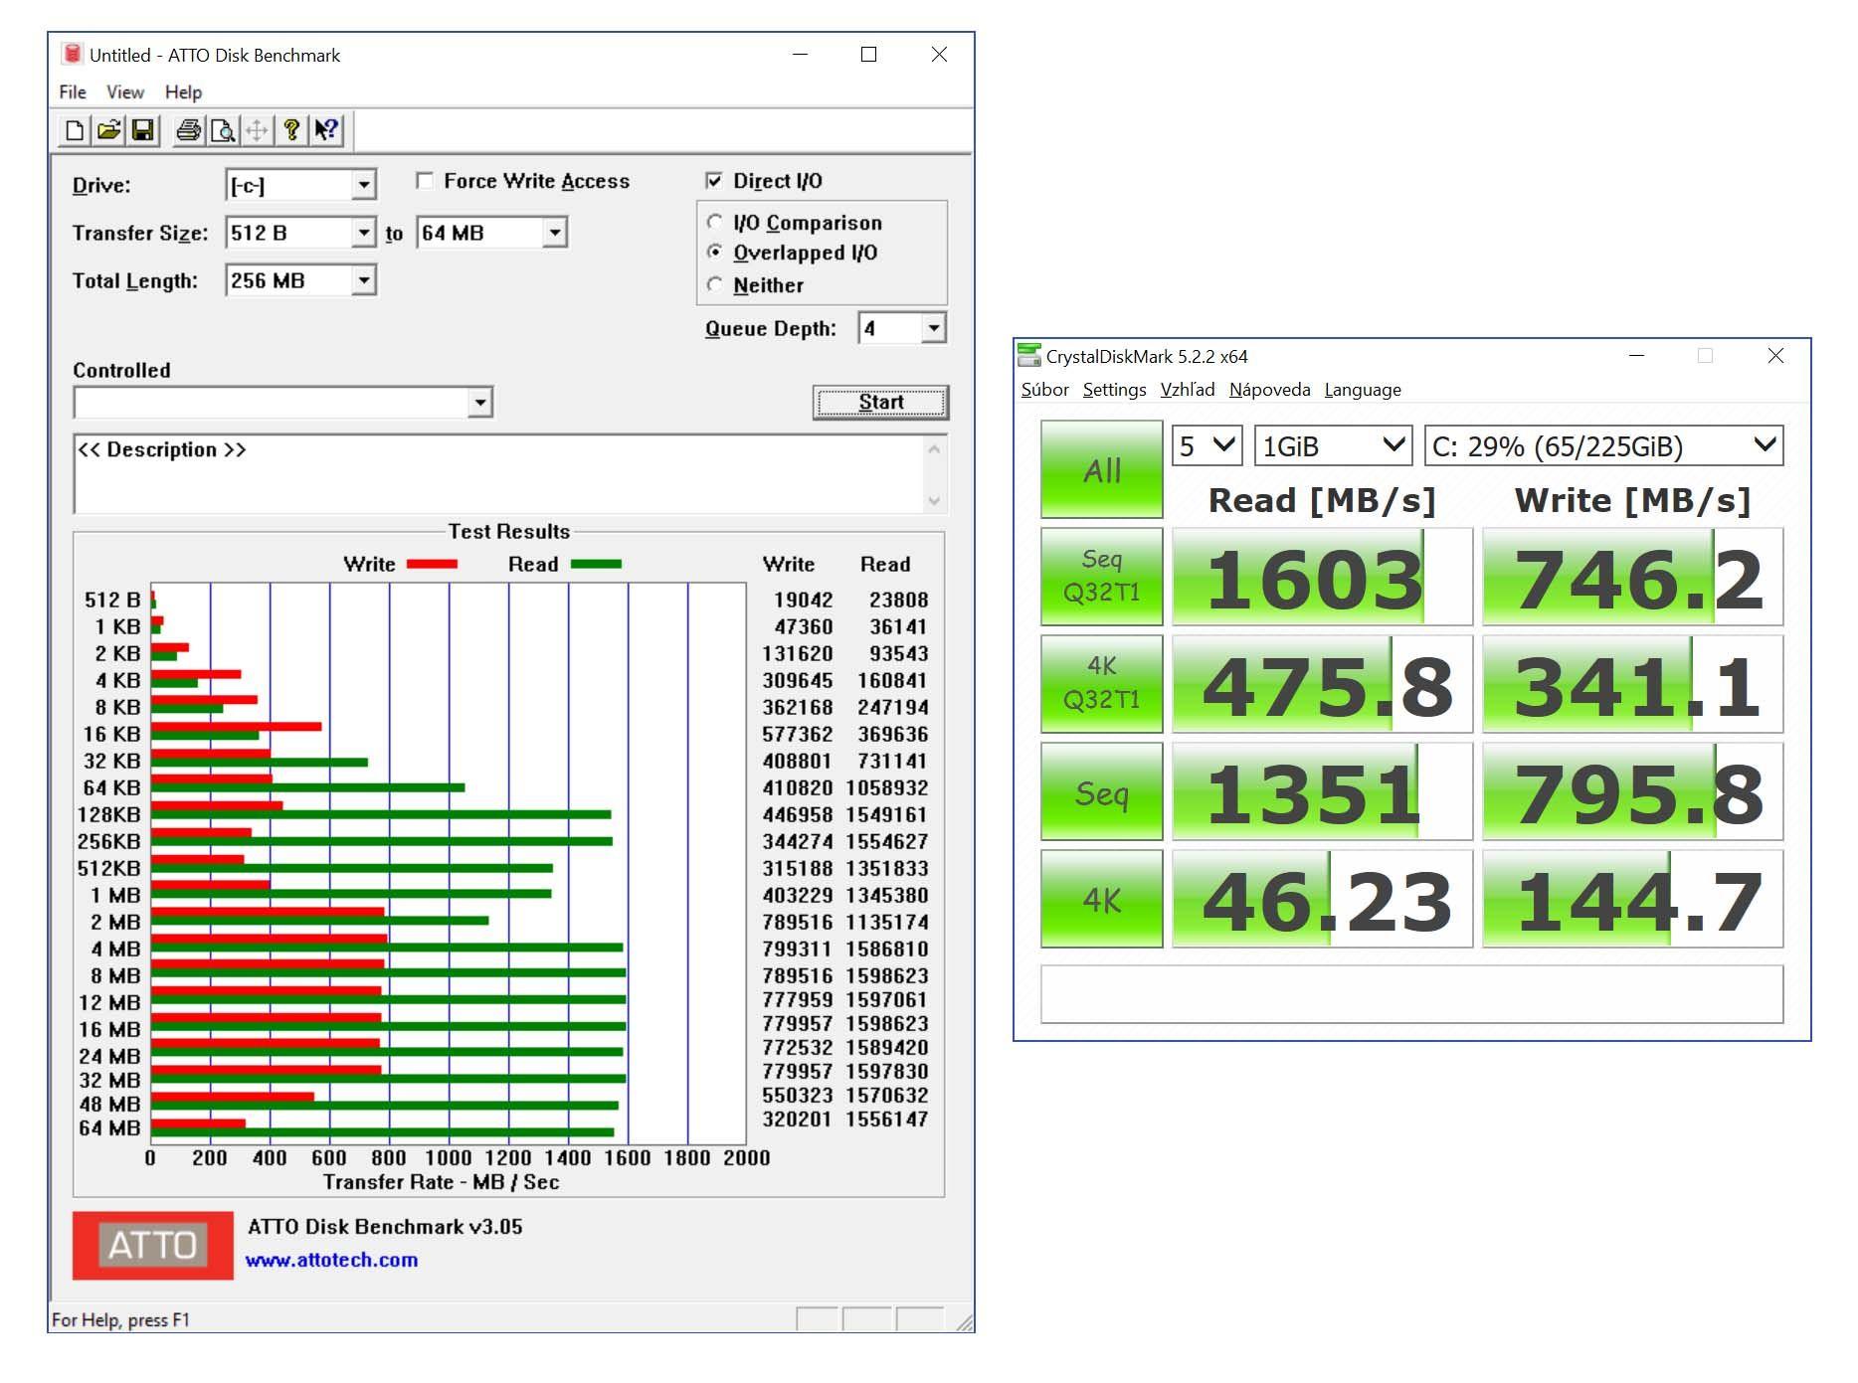Select the Neither radio option
This screenshot has width=1858, height=1383.
coord(714,284)
